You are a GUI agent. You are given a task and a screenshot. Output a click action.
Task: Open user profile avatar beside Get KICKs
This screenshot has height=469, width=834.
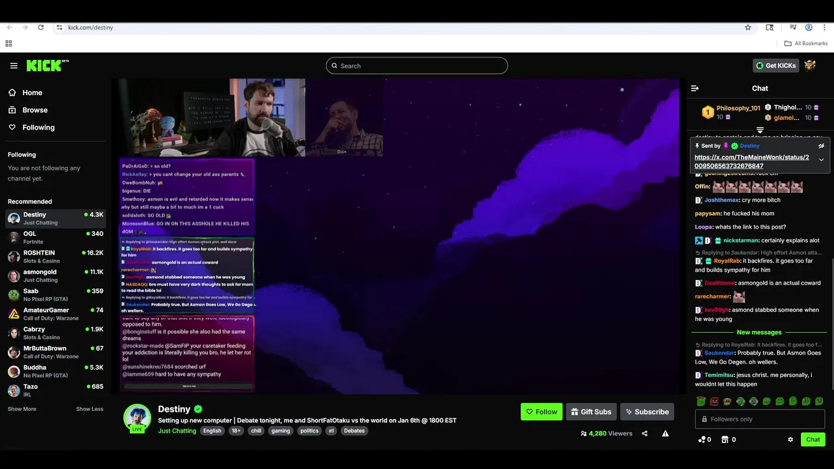(x=810, y=65)
